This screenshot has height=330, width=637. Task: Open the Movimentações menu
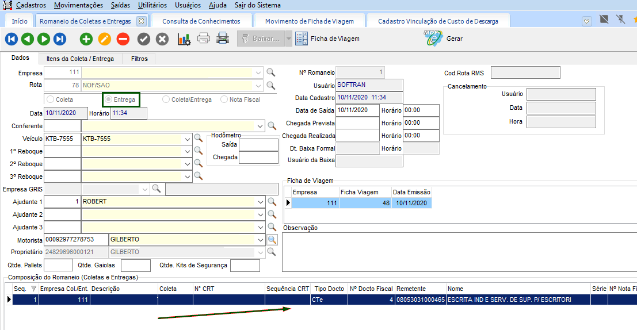(x=79, y=5)
